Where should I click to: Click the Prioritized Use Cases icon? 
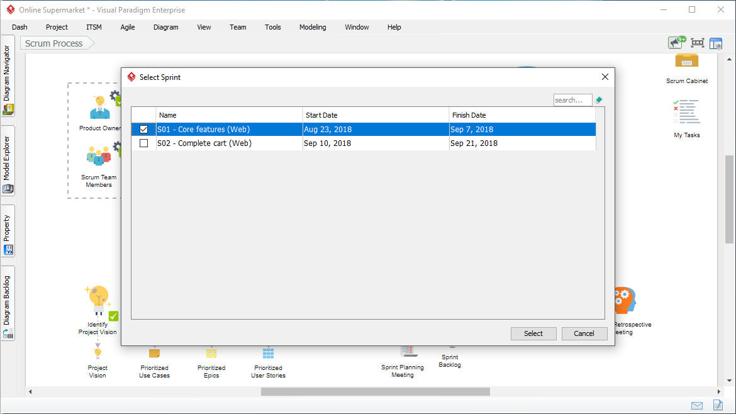(x=154, y=353)
